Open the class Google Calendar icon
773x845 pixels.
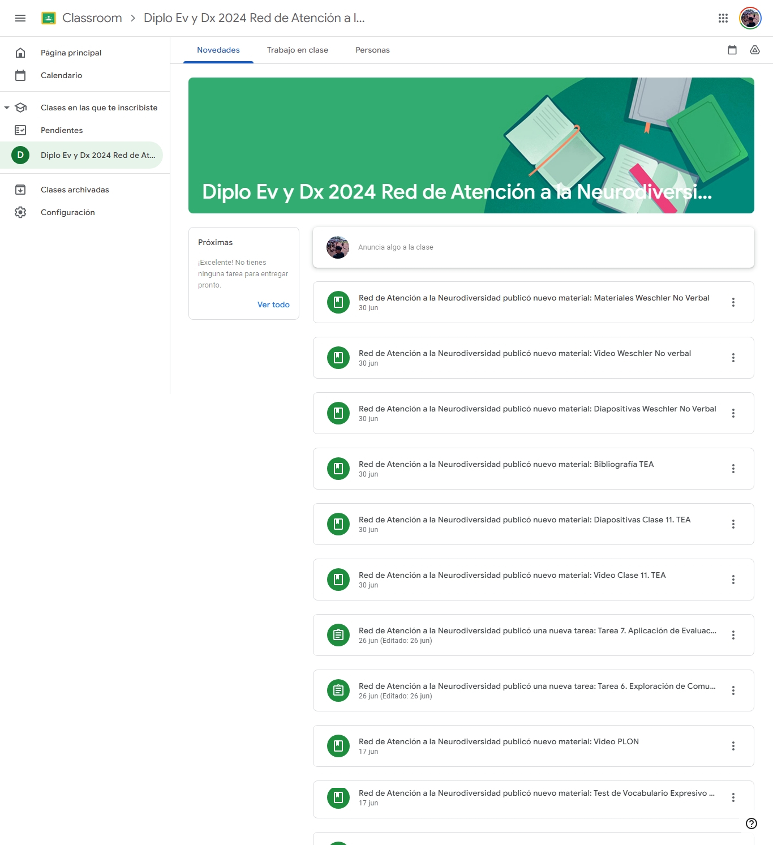point(732,50)
